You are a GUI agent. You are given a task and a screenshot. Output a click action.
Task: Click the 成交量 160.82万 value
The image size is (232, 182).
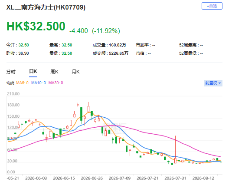(118, 45)
